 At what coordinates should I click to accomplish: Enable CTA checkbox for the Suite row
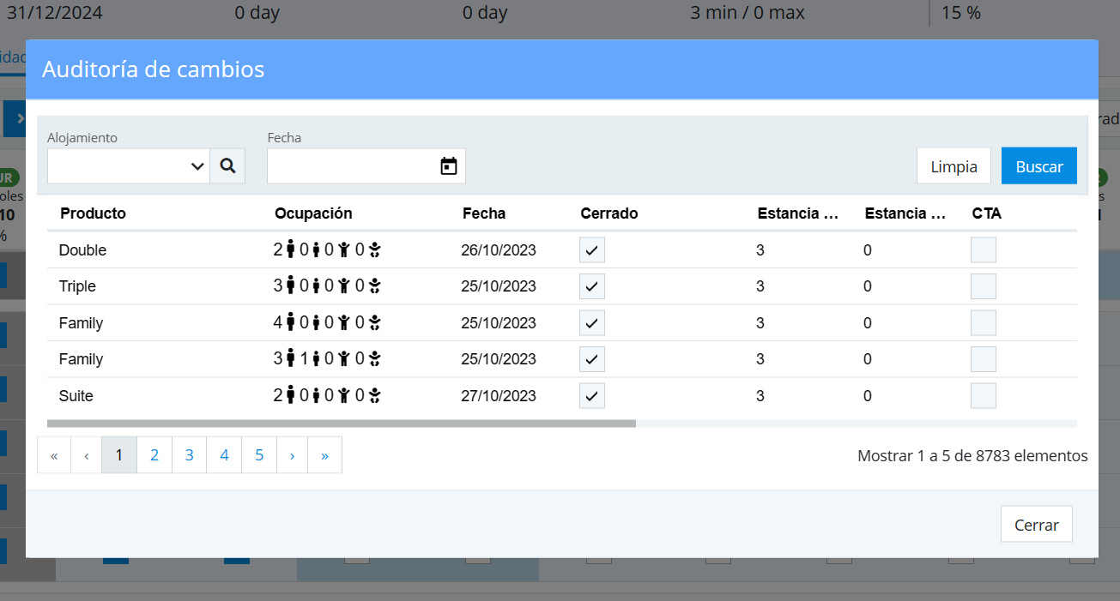(983, 396)
